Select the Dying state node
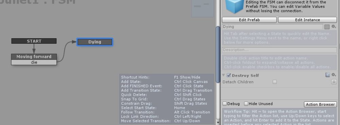The image size is (340, 125). [95, 42]
